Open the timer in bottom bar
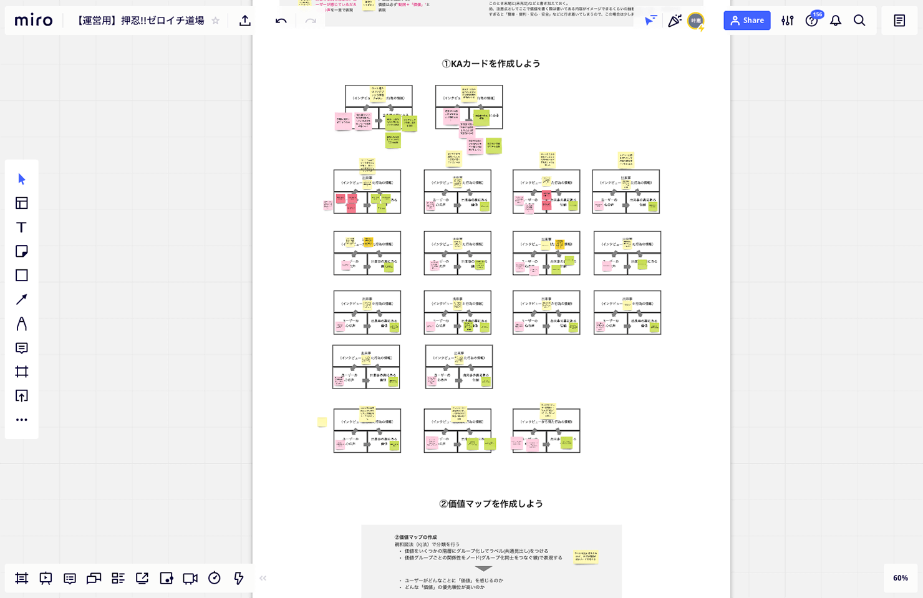This screenshot has width=923, height=598. pos(215,578)
